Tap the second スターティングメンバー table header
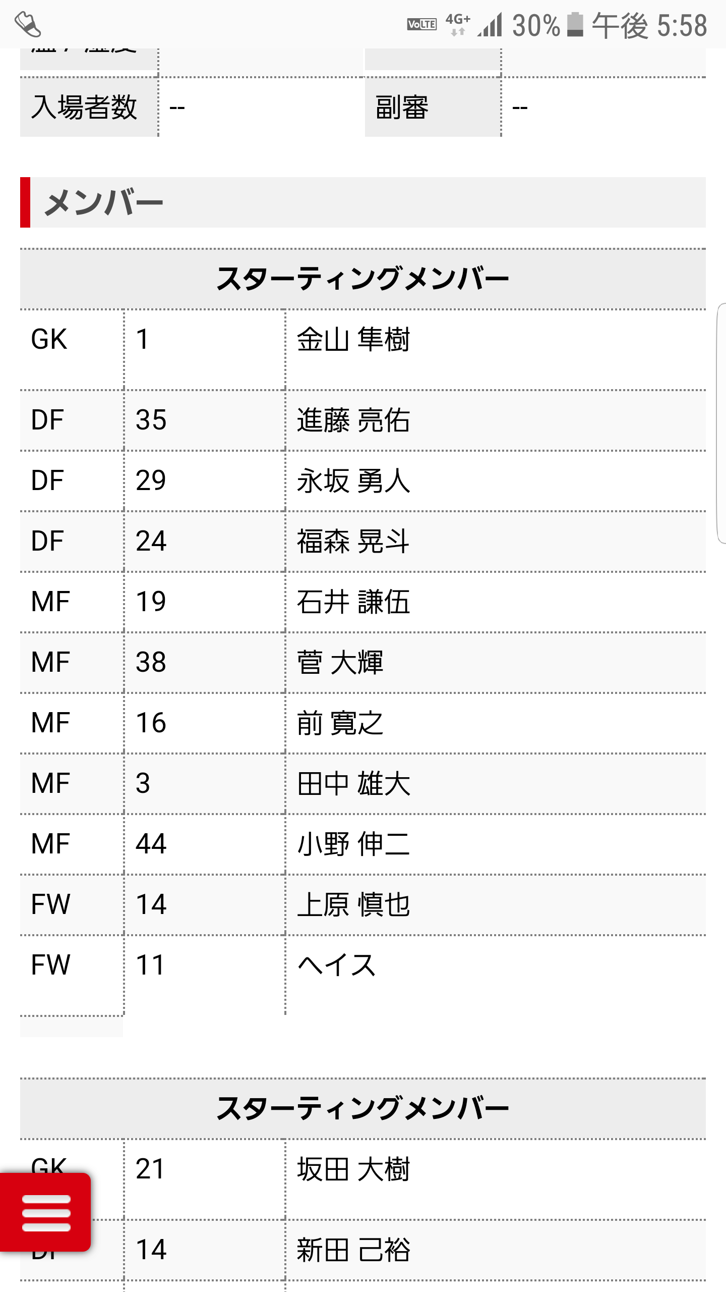This screenshot has height=1292, width=726. pyautogui.click(x=363, y=1108)
